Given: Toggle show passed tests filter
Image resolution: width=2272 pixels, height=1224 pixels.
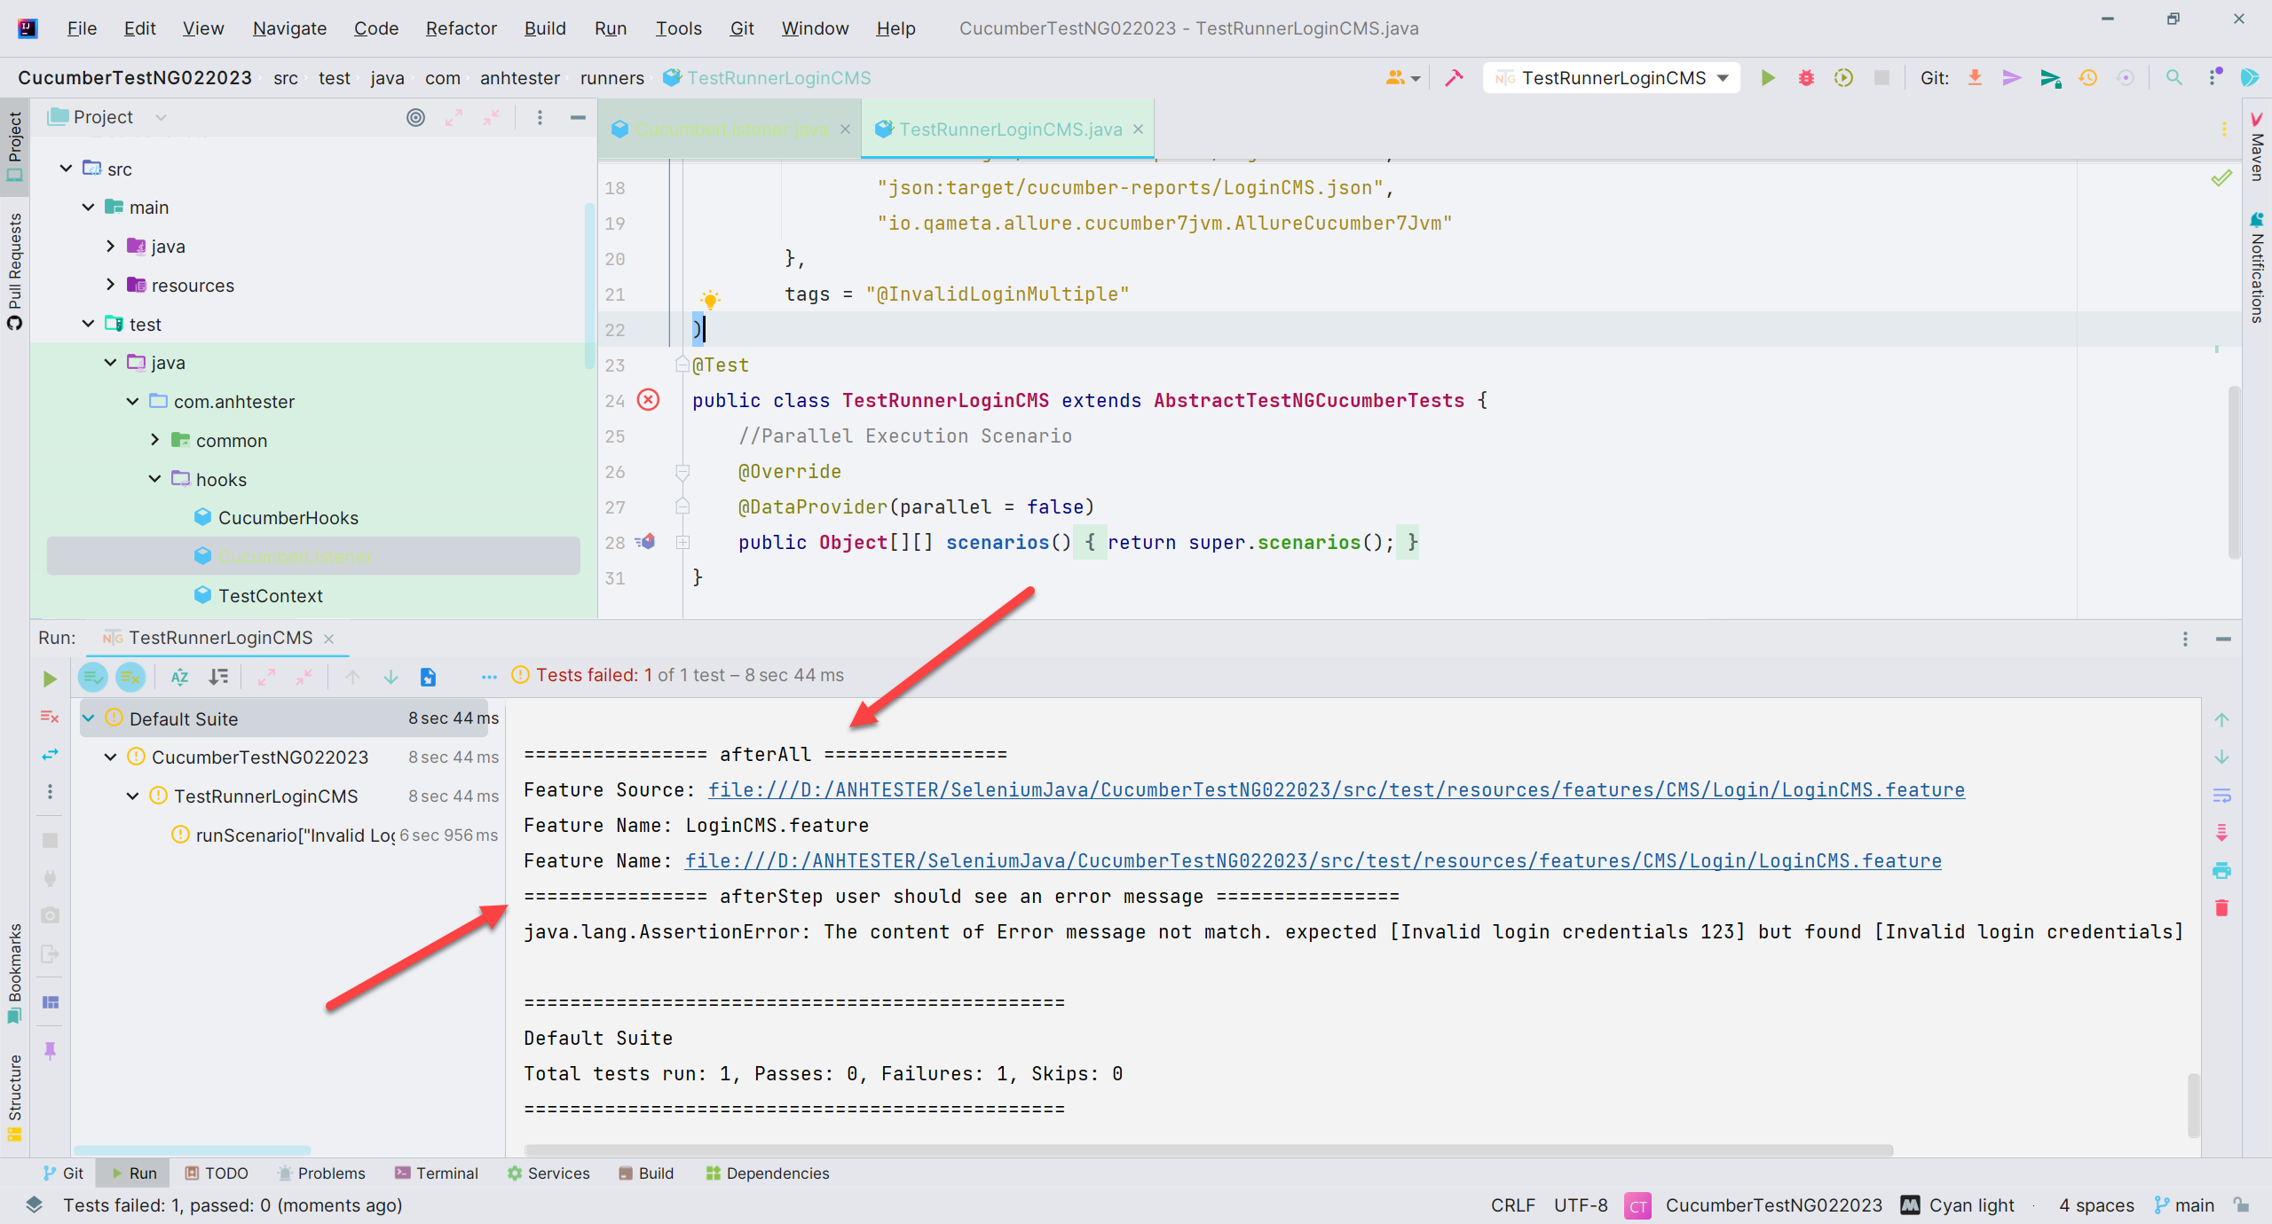Looking at the screenshot, I should [93, 678].
